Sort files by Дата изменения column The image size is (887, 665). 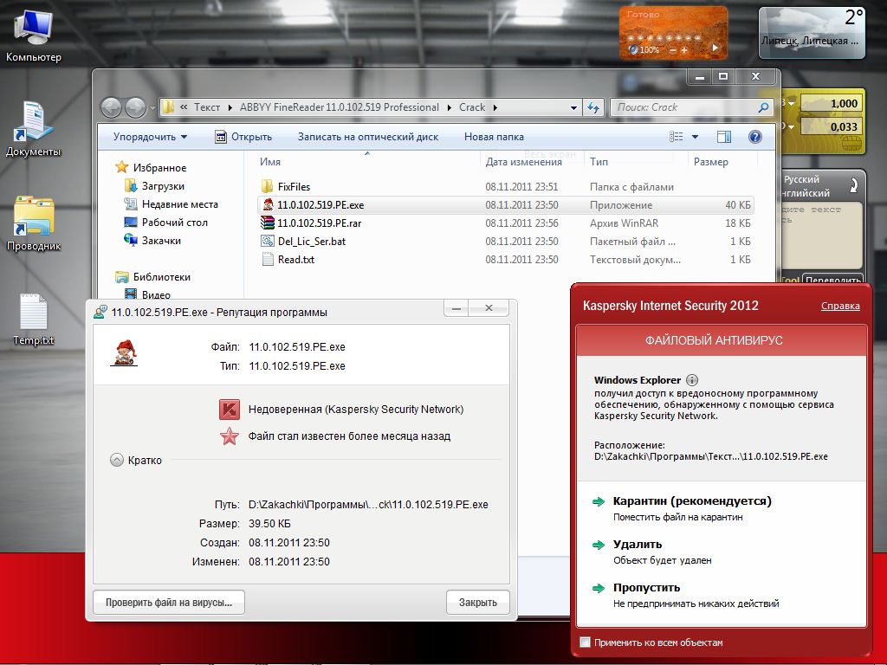pyautogui.click(x=524, y=162)
